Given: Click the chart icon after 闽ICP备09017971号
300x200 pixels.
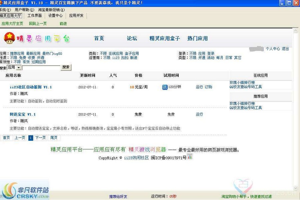Looking at the screenshot, I should [190, 157].
